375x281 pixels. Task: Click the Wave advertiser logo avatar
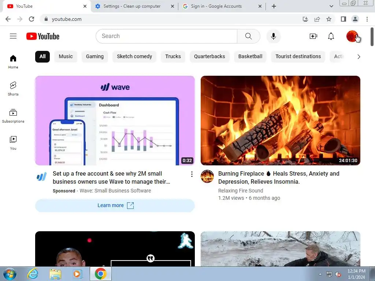42,177
